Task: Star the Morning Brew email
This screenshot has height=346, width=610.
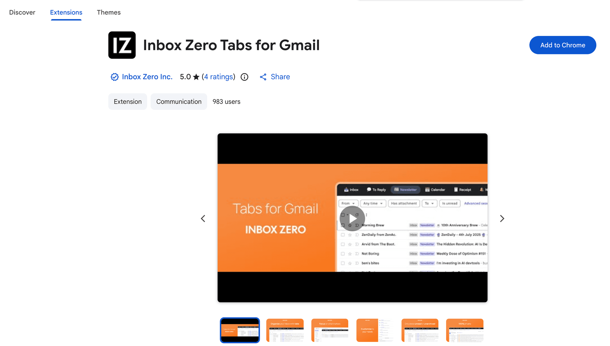Action: (x=350, y=226)
